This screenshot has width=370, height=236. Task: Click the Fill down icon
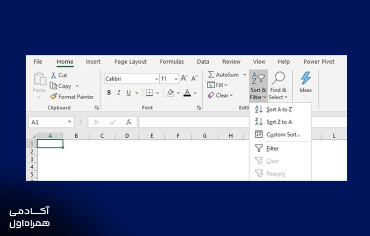(211, 85)
